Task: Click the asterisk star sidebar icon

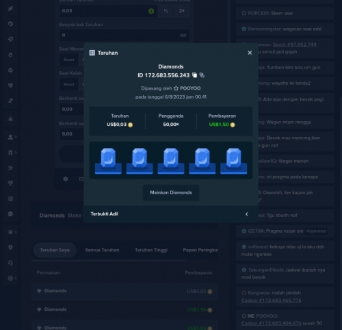Action: [10, 168]
